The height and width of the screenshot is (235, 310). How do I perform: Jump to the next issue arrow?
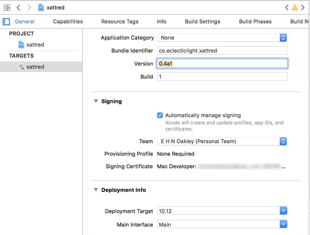[303, 8]
